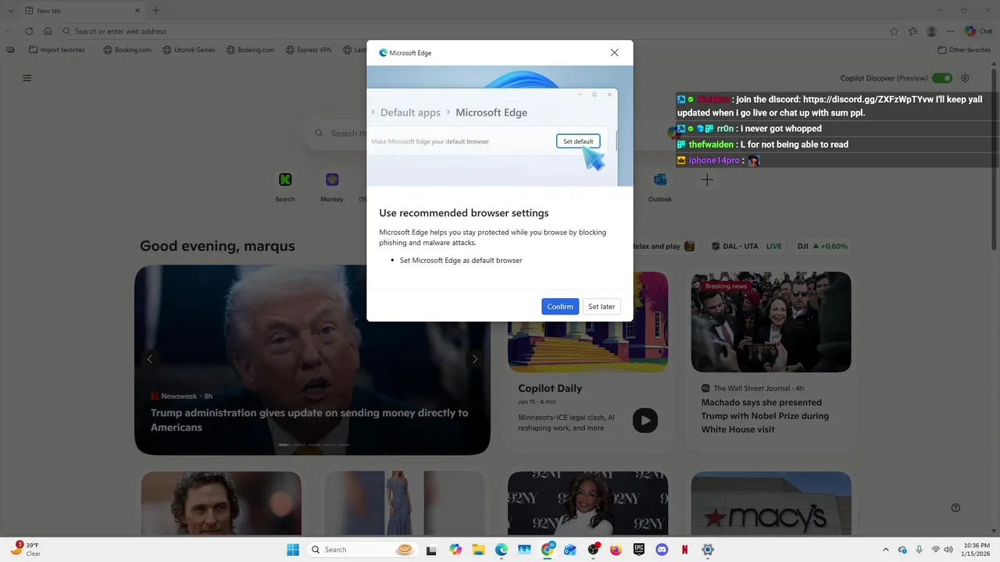This screenshot has height=562, width=1000.
Task: Open File Explorer from taskbar
Action: pyautogui.click(x=478, y=550)
